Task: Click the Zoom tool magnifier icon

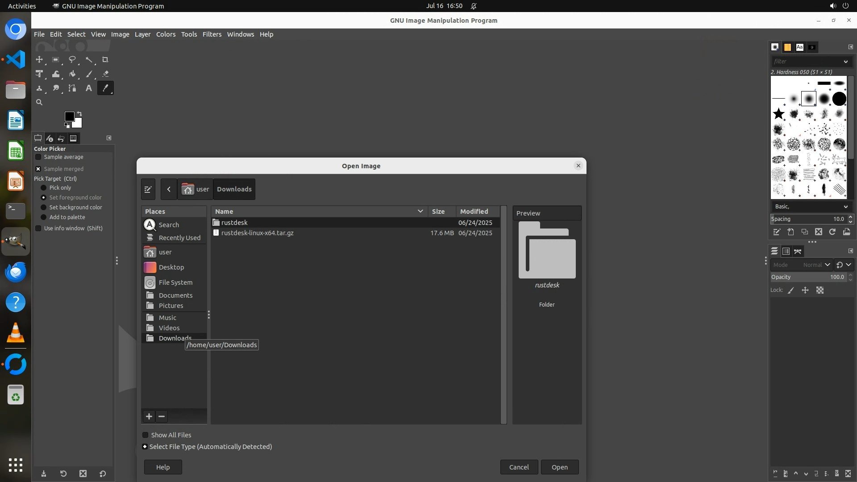Action: 39,102
